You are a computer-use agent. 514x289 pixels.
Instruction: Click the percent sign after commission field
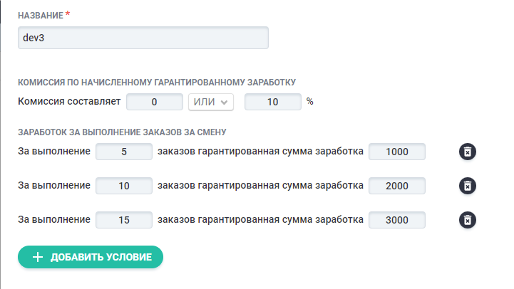pyautogui.click(x=310, y=102)
